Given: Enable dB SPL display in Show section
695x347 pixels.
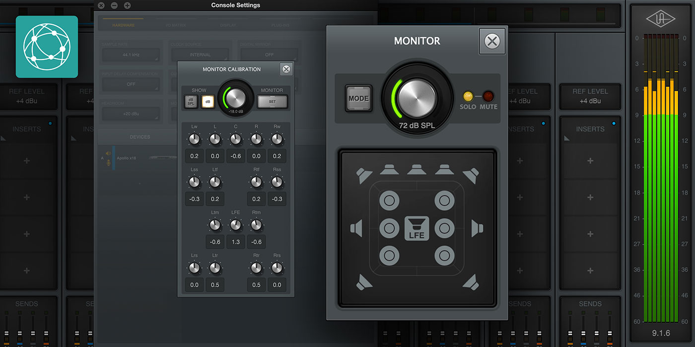Looking at the screenshot, I should pyautogui.click(x=191, y=102).
